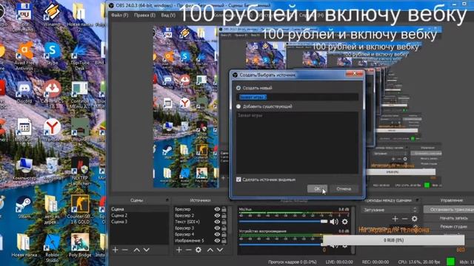Open source properties gear in Источники panel

tap(198, 250)
